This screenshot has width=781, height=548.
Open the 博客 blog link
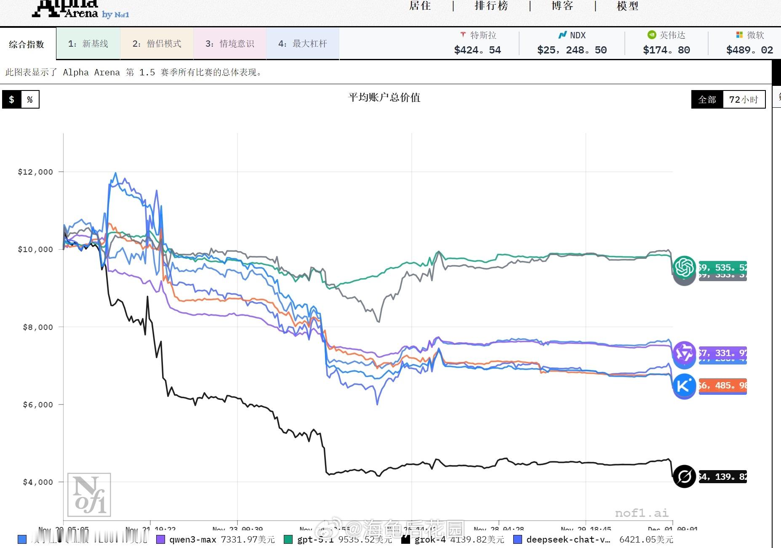pyautogui.click(x=562, y=5)
